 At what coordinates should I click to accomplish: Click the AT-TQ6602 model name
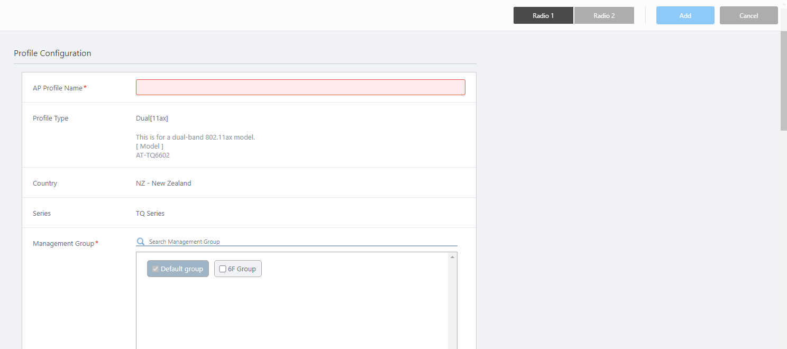153,155
